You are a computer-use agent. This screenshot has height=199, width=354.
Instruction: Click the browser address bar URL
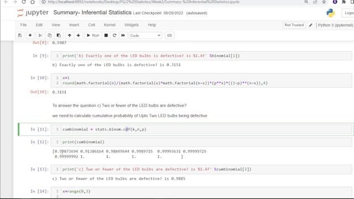144,2
